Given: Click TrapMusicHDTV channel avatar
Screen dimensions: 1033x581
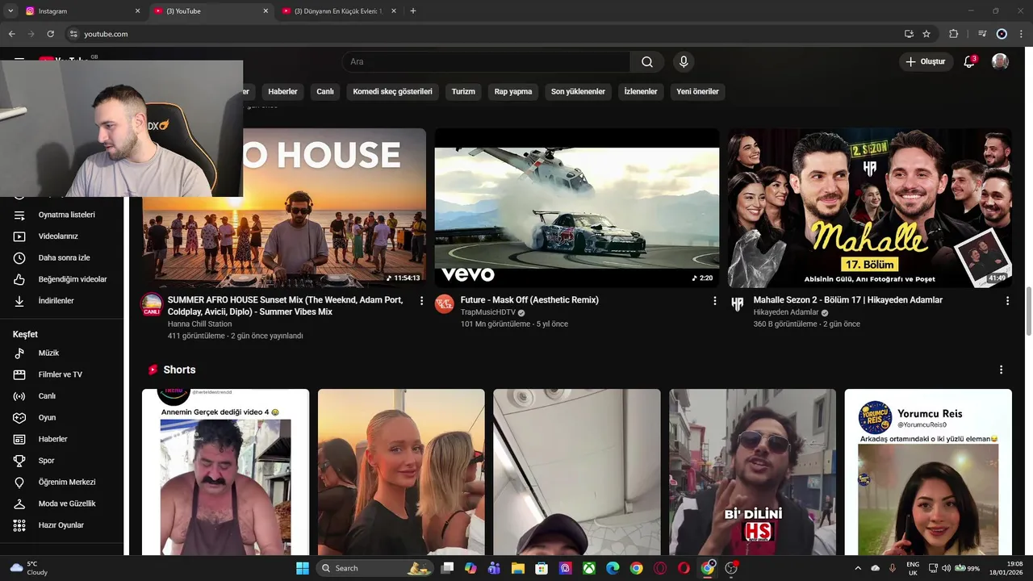Looking at the screenshot, I should (445, 304).
